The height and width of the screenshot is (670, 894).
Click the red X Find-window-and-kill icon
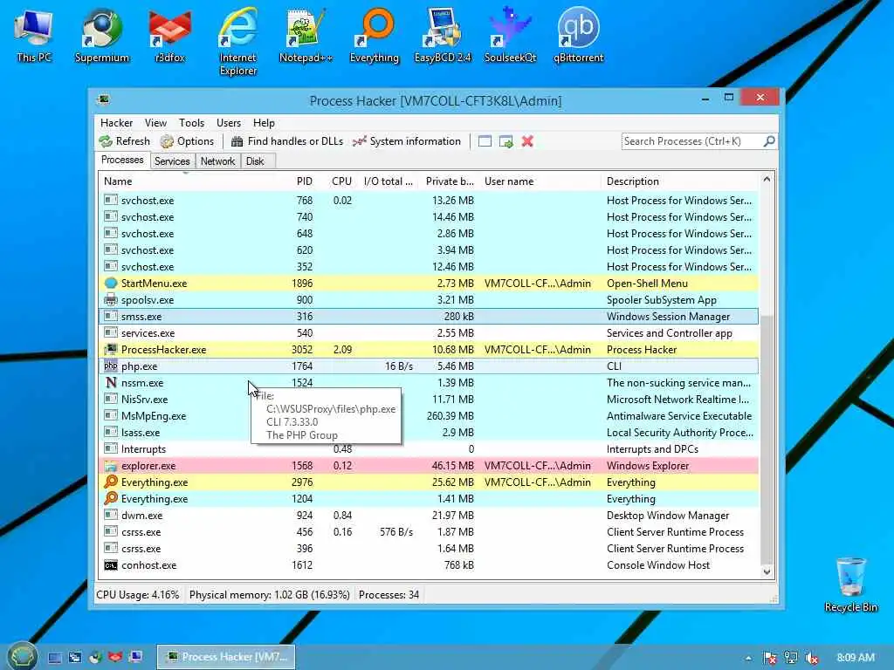[x=527, y=141]
